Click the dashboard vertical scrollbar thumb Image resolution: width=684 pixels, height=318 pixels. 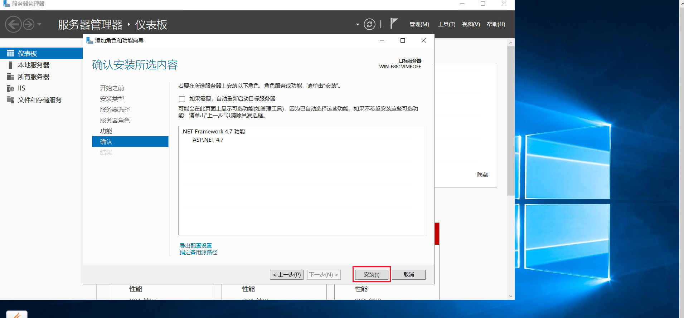tap(511, 121)
